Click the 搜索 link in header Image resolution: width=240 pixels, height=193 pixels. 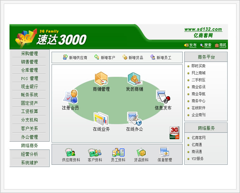pos(208,45)
